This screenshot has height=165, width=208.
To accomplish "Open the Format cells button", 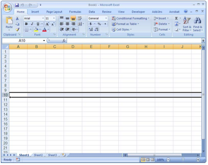I will coord(162,29).
